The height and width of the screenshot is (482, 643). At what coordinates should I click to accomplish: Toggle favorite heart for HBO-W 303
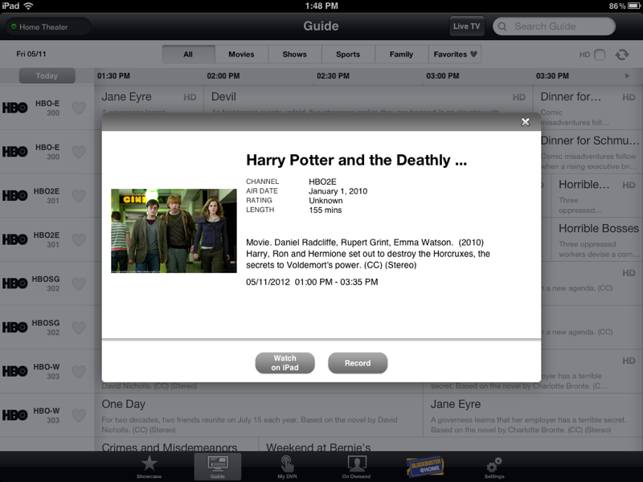click(79, 371)
